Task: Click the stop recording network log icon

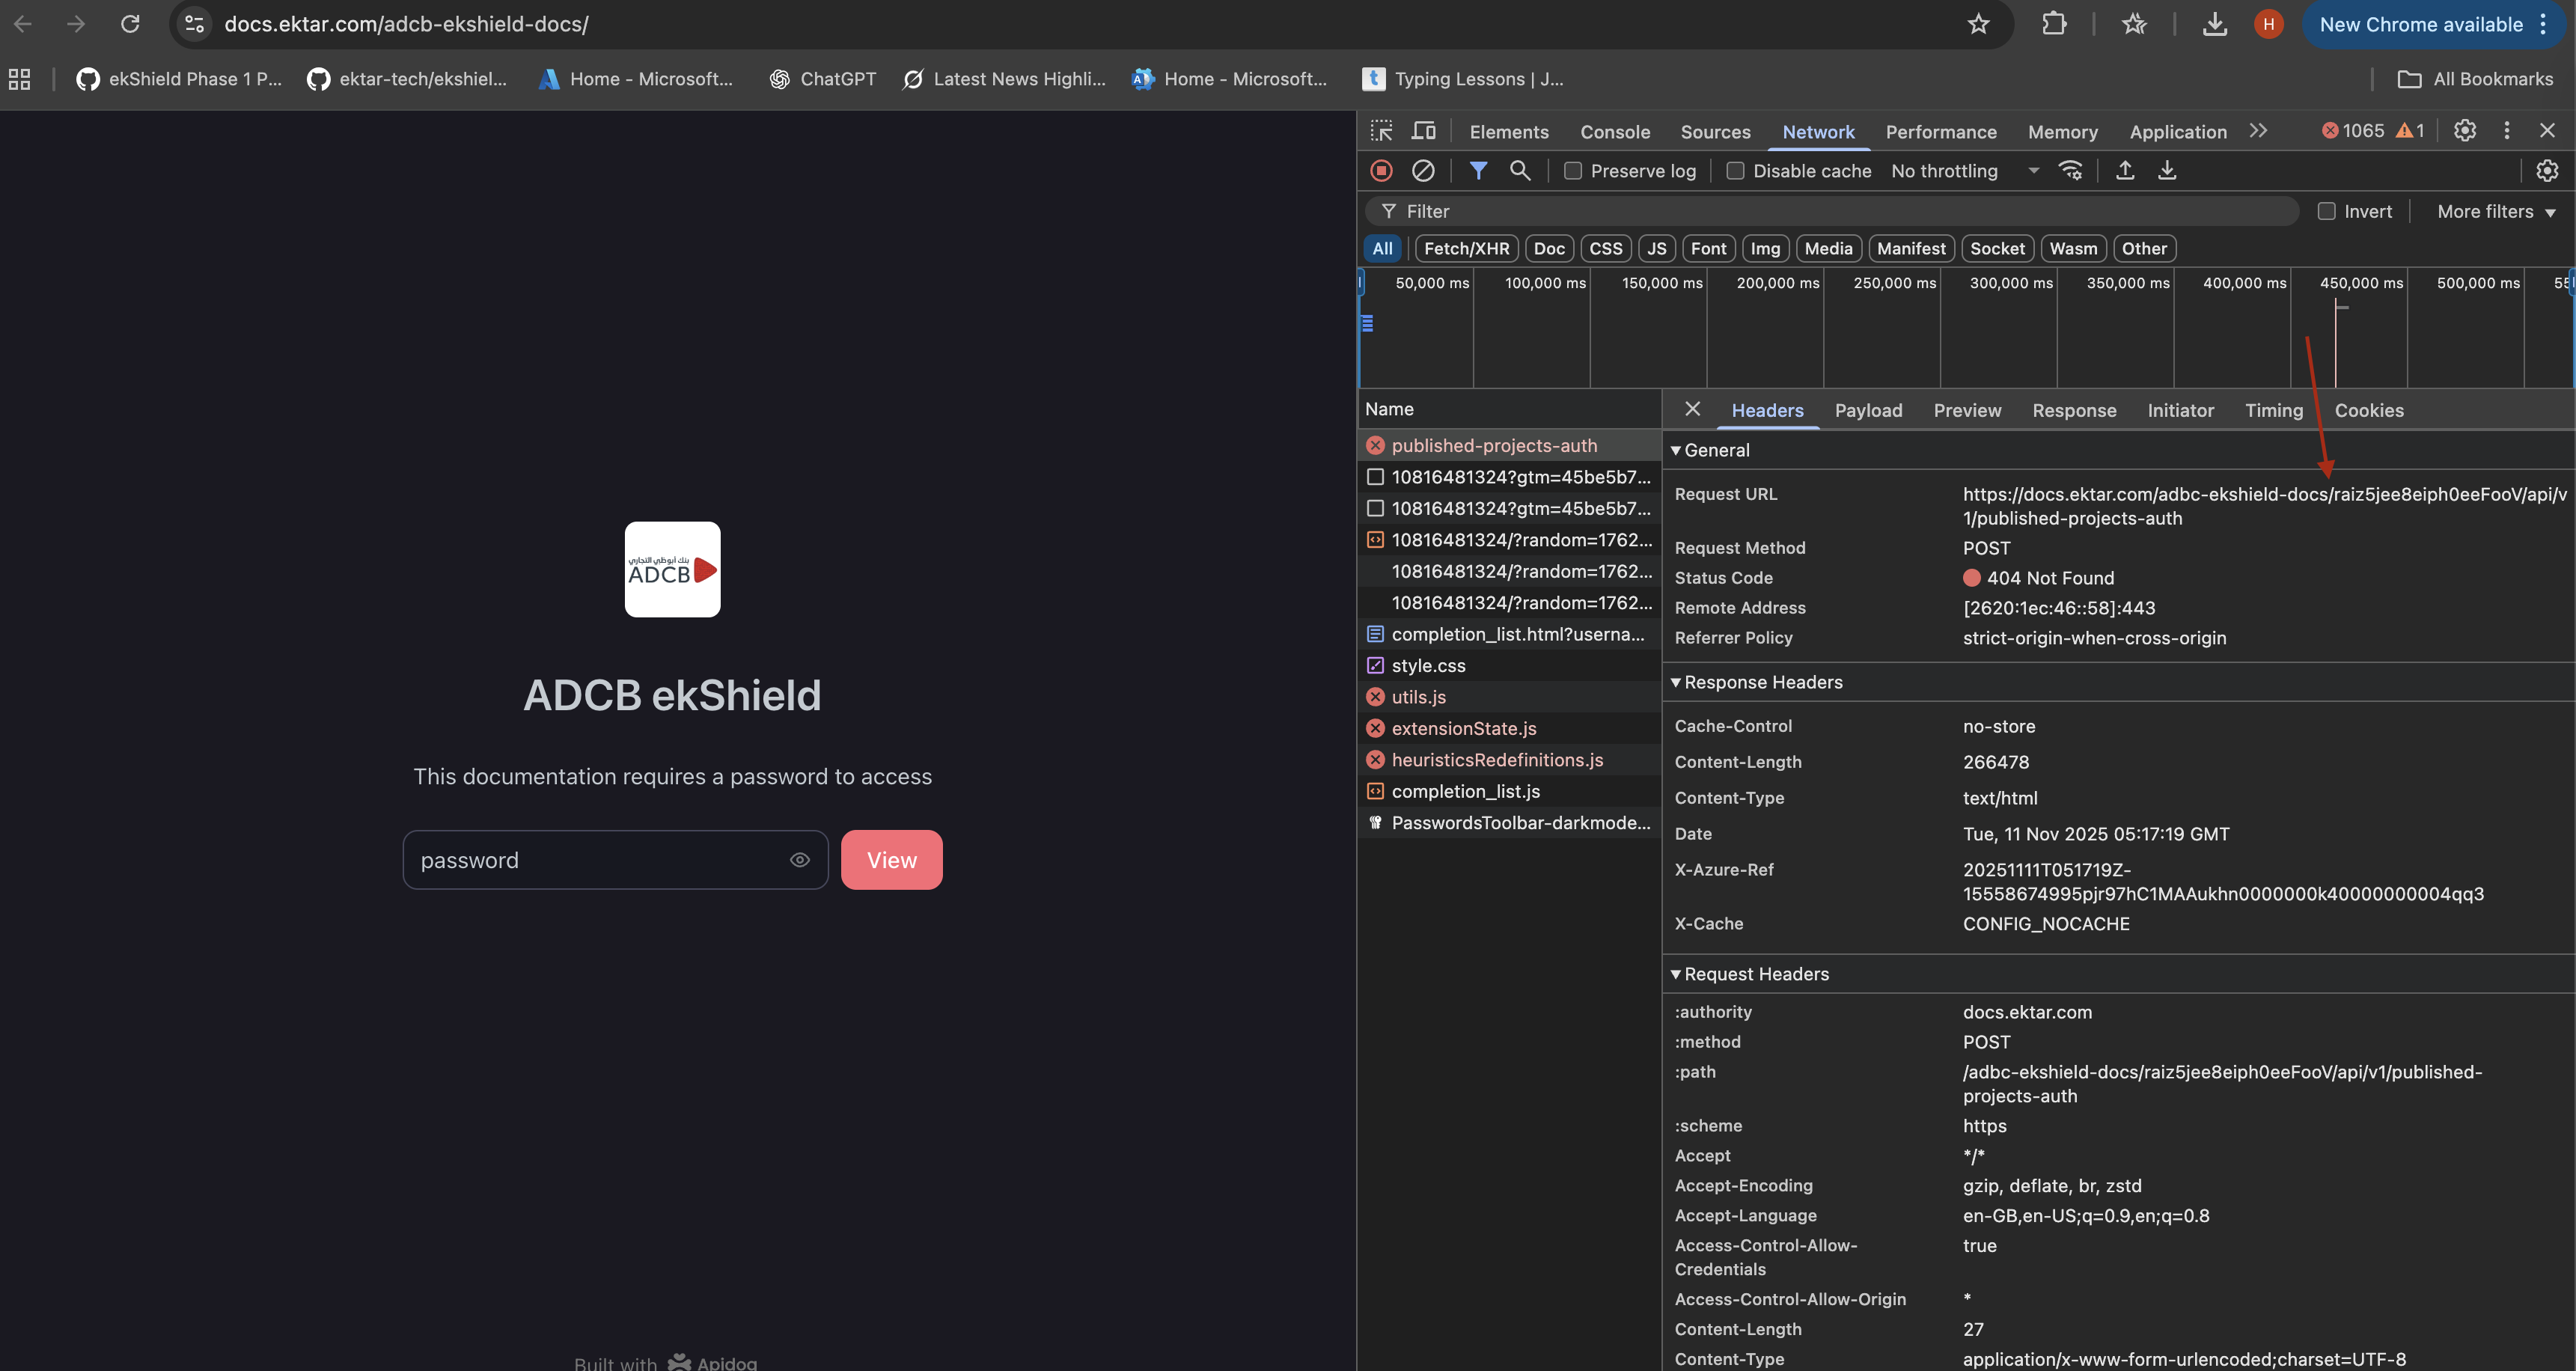Action: point(1381,171)
